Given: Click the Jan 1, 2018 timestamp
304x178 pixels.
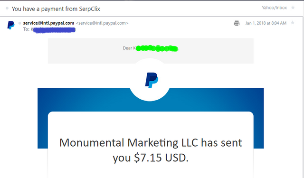Looking at the screenshot, I should point(266,23).
